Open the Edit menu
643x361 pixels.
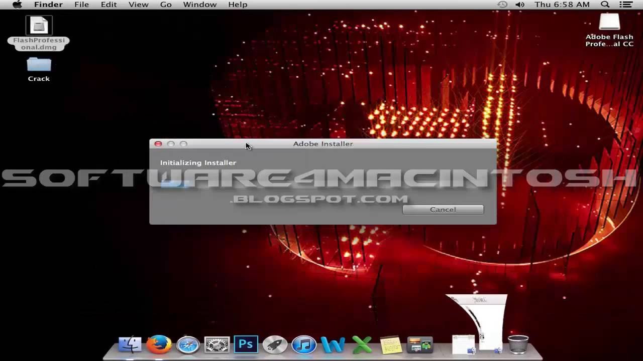109,5
